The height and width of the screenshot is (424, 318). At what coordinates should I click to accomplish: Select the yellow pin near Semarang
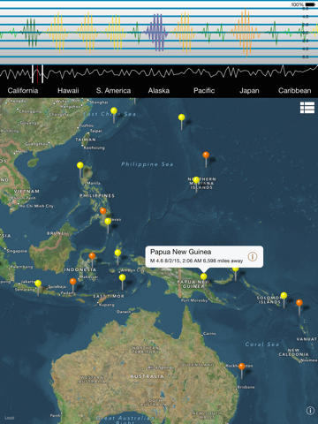click(38, 284)
